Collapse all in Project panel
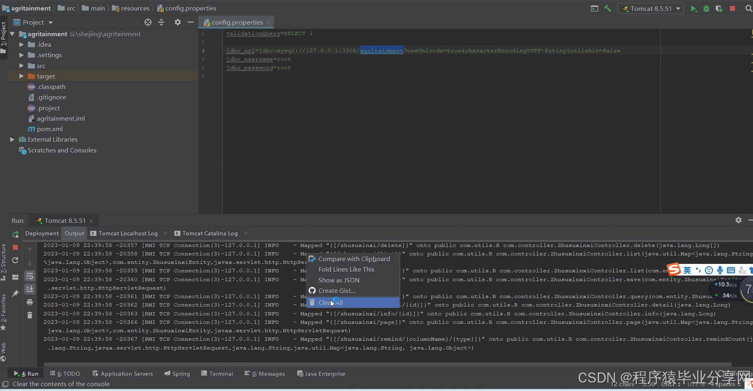The height and width of the screenshot is (391, 753). [161, 22]
